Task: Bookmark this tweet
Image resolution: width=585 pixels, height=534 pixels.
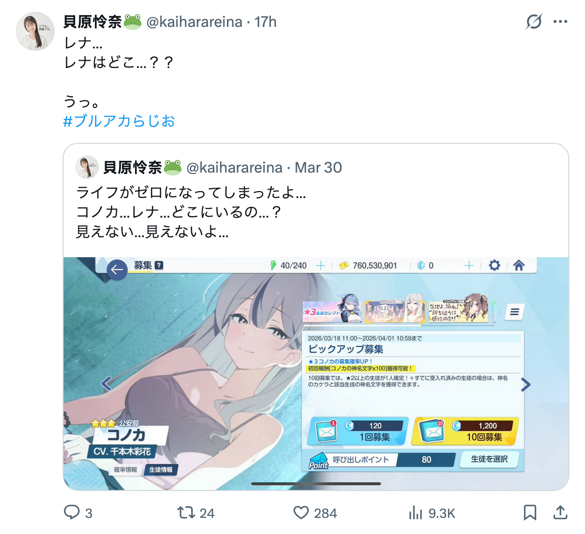Action: click(530, 512)
